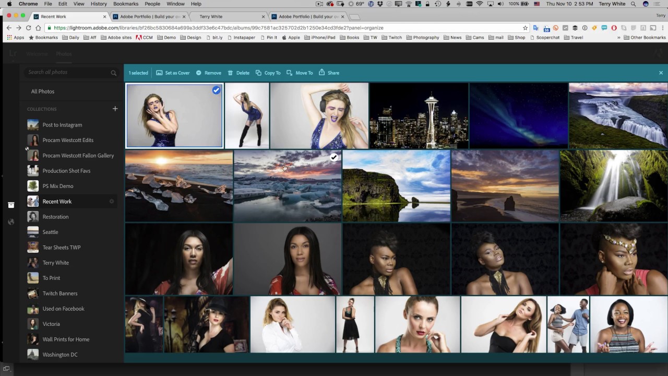This screenshot has width=668, height=376.
Task: Expand the hidden bookmarks chevron
Action: pos(619,38)
